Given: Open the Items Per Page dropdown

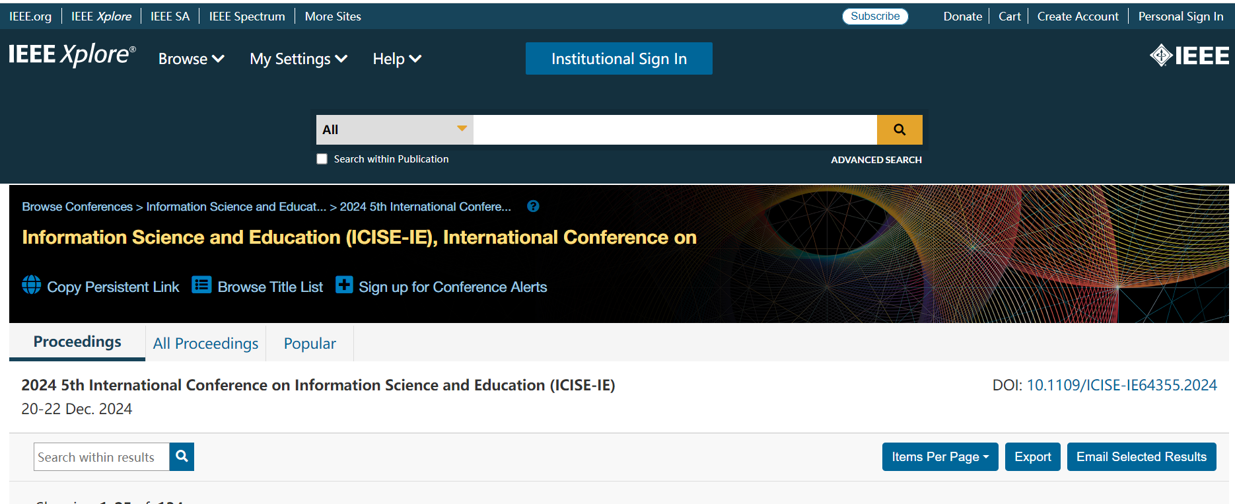Looking at the screenshot, I should pos(940,456).
